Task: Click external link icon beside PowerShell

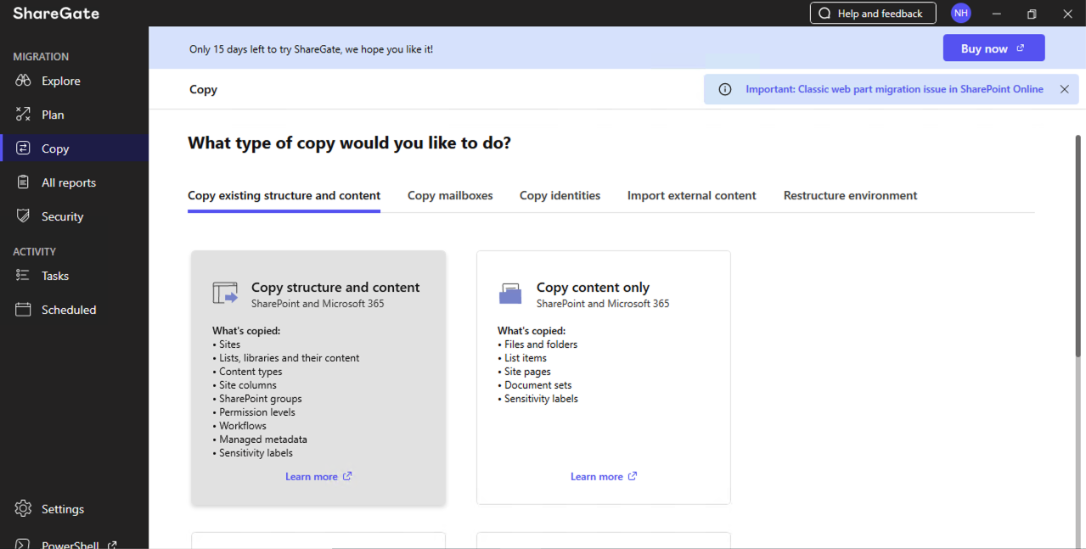Action: [x=112, y=545]
